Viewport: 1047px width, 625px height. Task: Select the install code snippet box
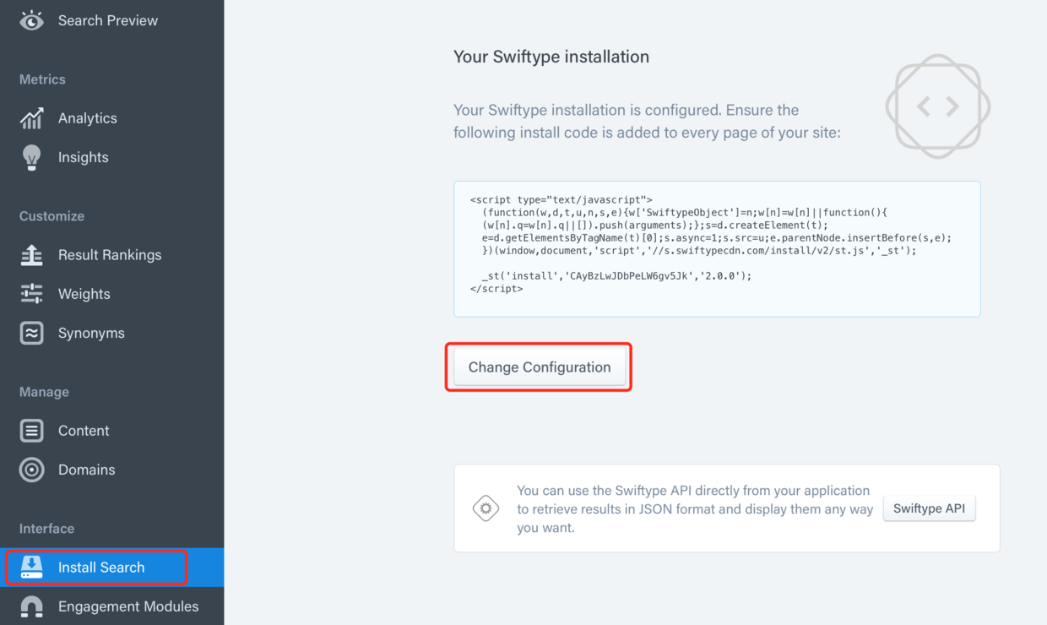click(x=717, y=247)
